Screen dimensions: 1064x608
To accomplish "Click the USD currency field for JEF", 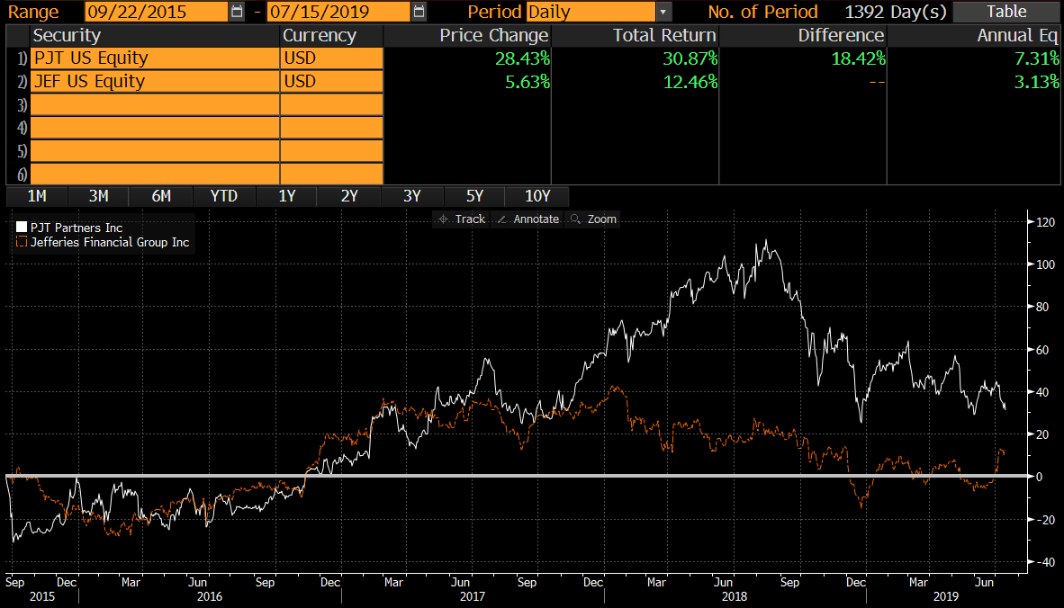I will 332,81.
